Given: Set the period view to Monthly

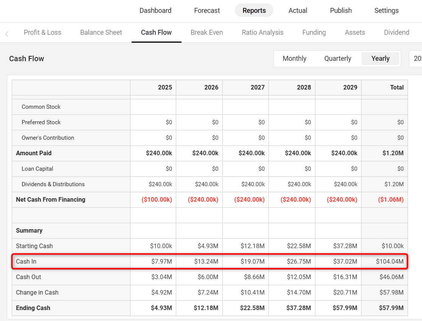Looking at the screenshot, I should point(294,59).
